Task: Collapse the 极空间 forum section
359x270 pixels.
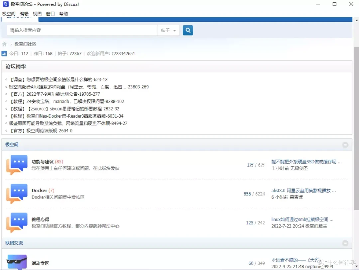Action: (x=345, y=144)
